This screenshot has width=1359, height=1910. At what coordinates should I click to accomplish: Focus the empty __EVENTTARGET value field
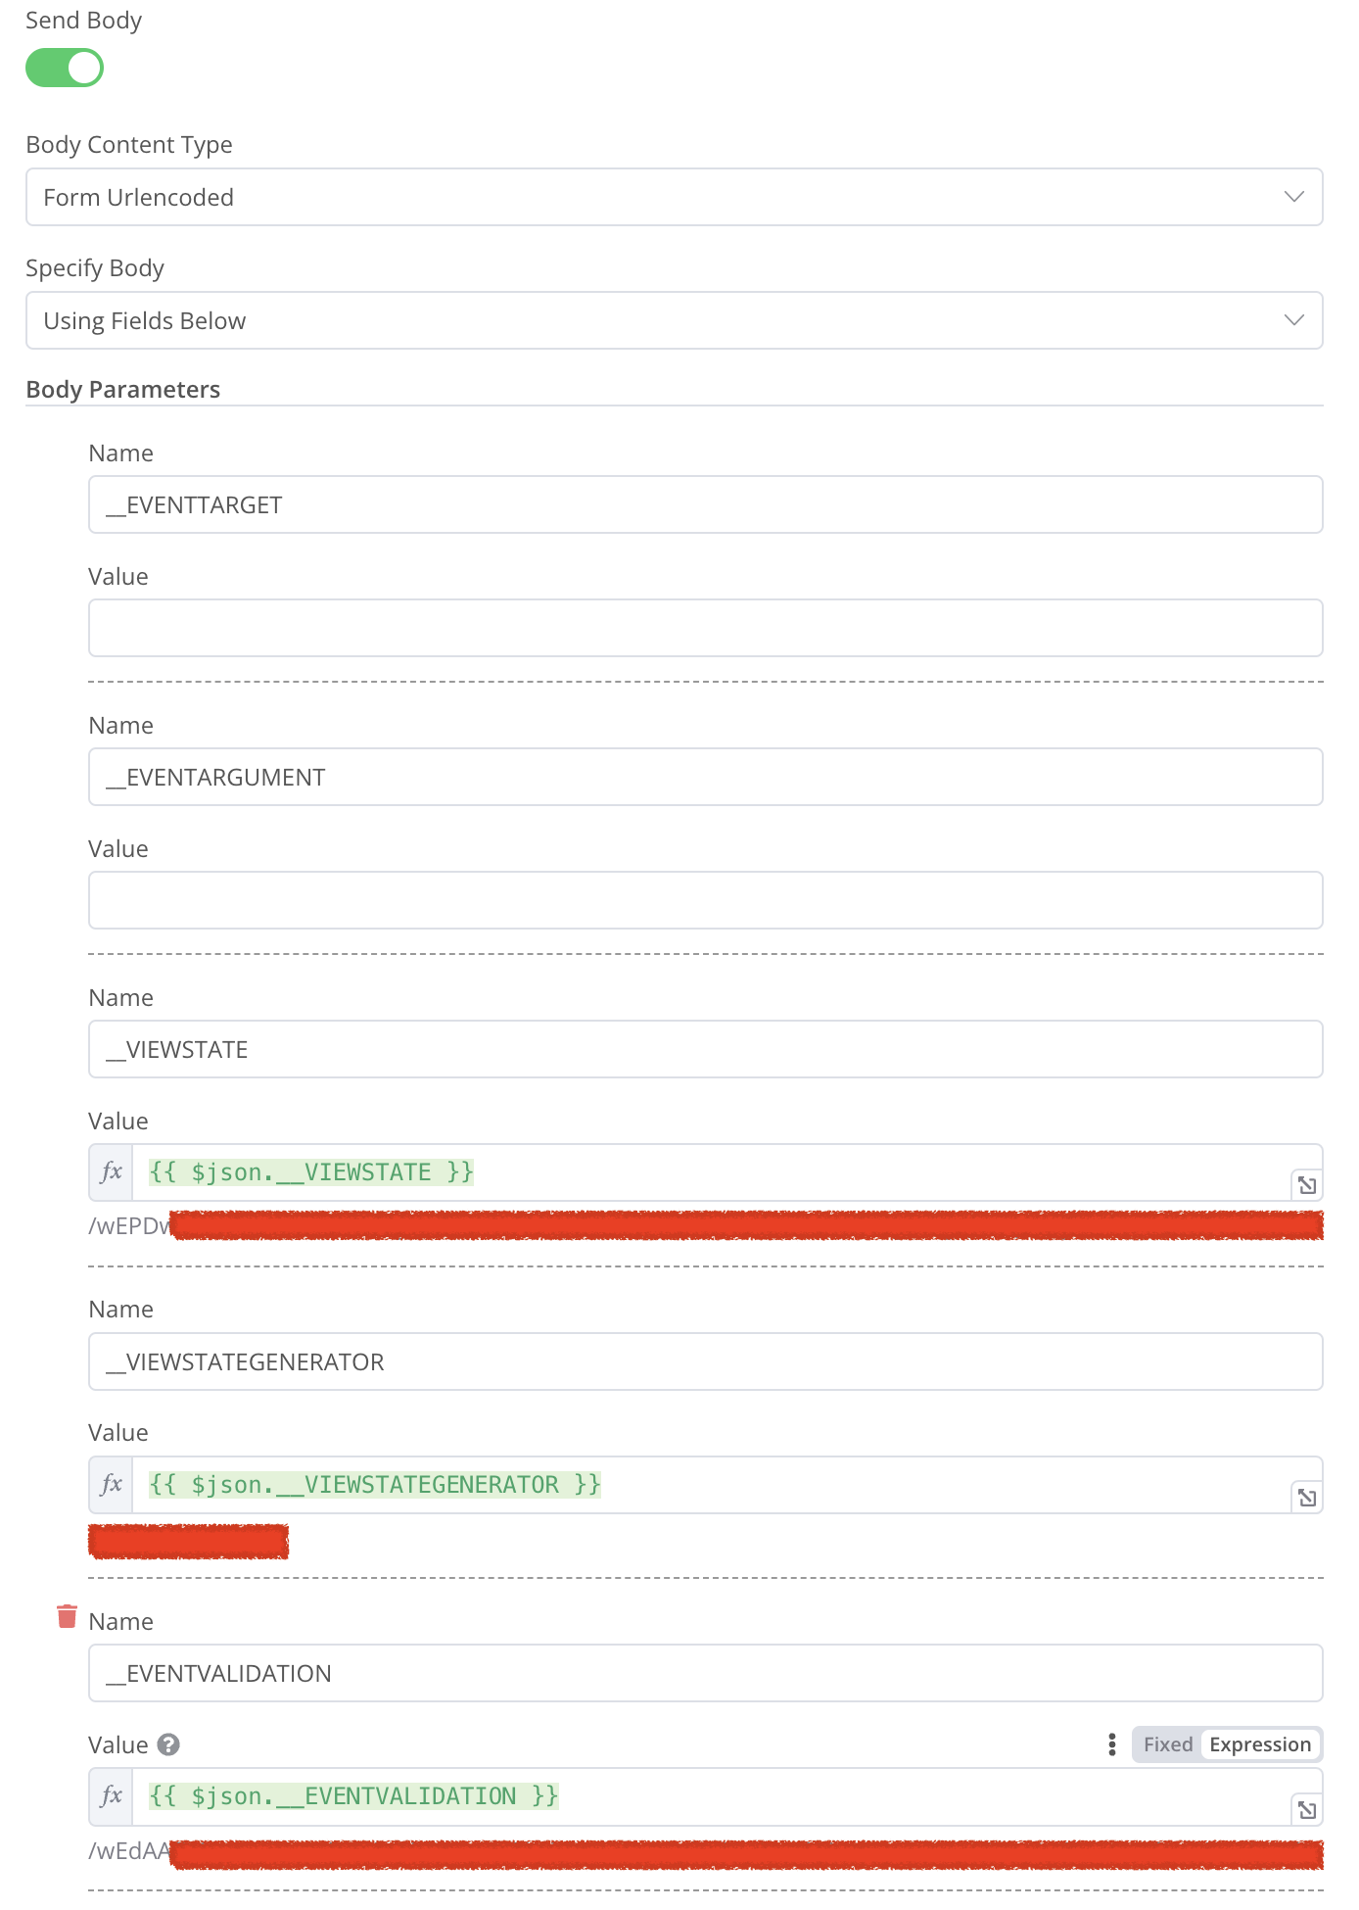click(705, 628)
